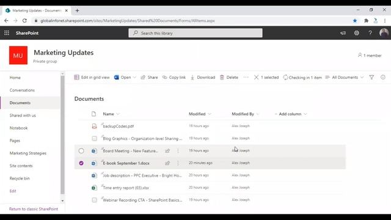
Task: Click the MU site logo tile
Action: pos(18,55)
